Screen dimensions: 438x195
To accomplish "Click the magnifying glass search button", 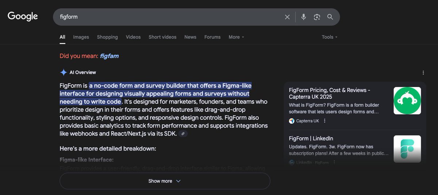I will click(x=330, y=17).
